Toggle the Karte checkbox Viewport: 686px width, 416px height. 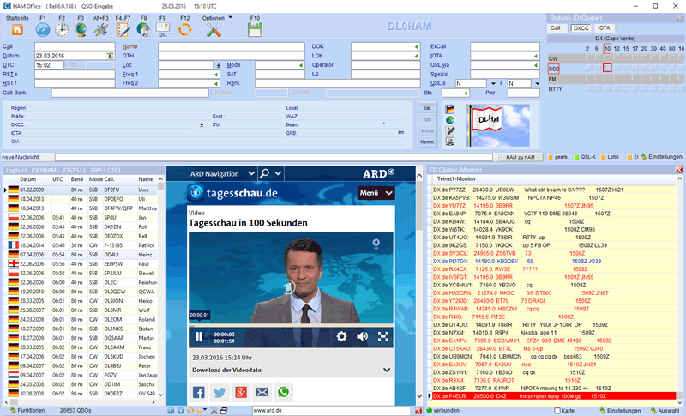tap(557, 411)
